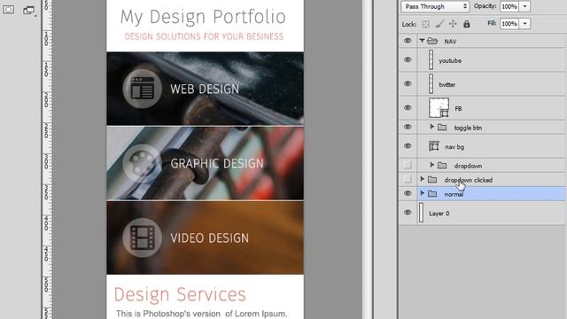
Task: Click the WEB DESIGN banner text
Action: pyautogui.click(x=205, y=89)
